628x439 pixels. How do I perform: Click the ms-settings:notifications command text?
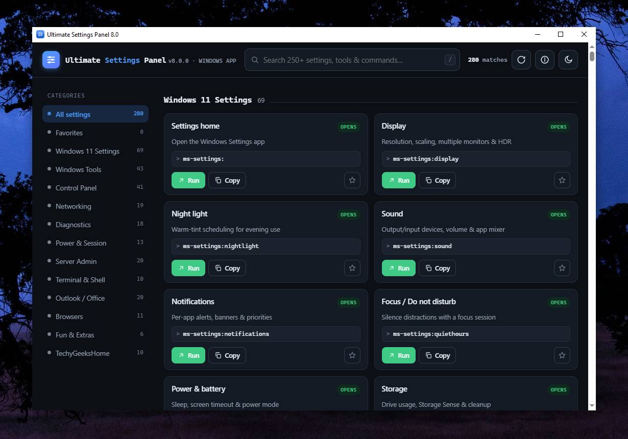click(x=226, y=334)
